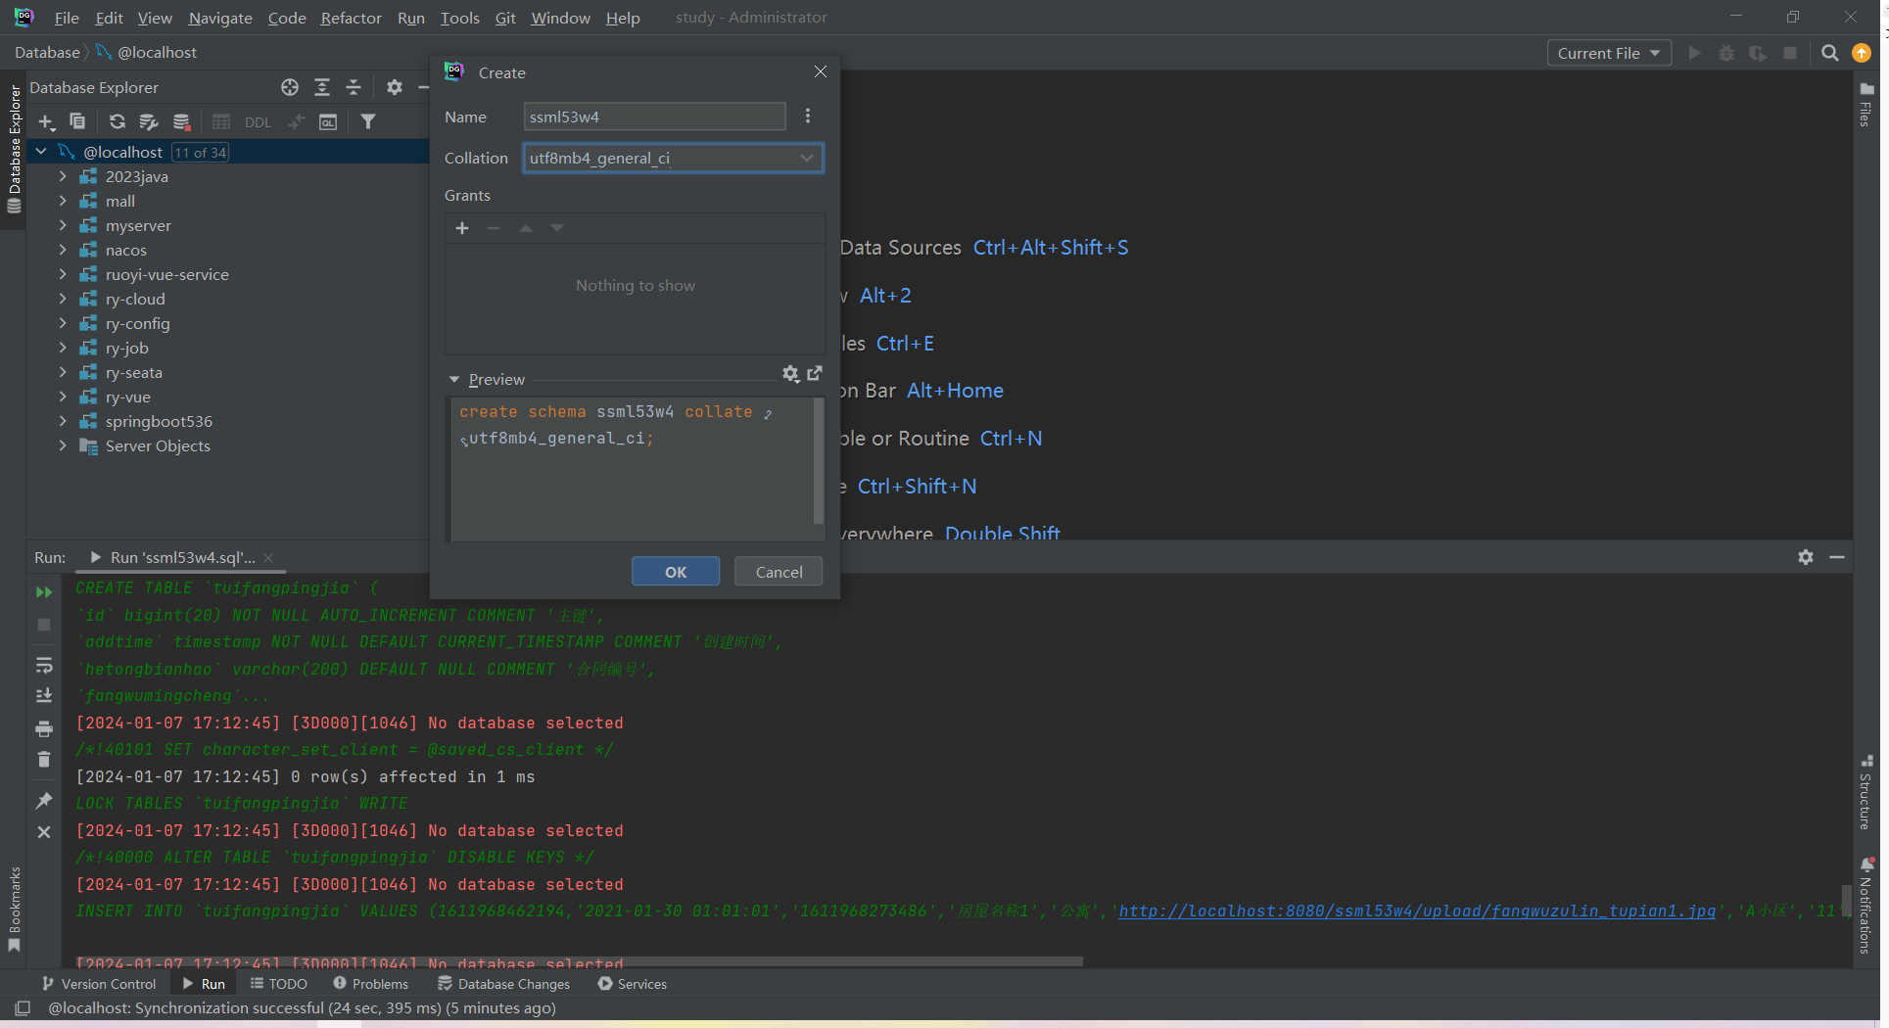Clear Run output with trash icon
The height and width of the screenshot is (1028, 1889).
click(44, 760)
